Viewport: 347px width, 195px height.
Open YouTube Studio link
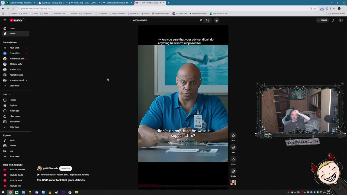[16, 175]
